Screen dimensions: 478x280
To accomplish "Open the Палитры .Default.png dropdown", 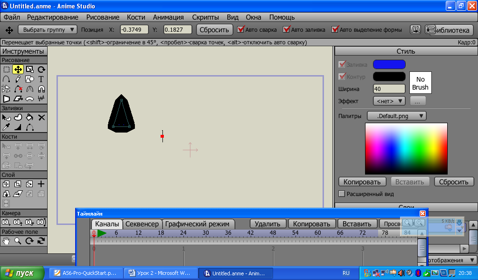I will pos(397,116).
